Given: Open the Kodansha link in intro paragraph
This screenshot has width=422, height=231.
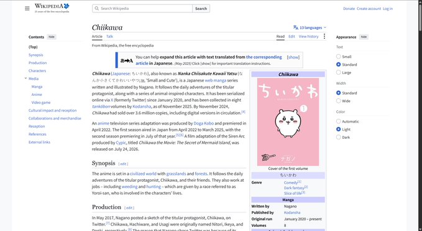Looking at the screenshot, I should 142,106.
